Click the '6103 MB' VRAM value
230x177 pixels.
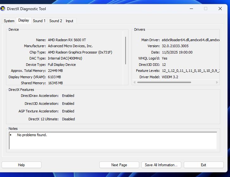pyautogui.click(x=54, y=77)
